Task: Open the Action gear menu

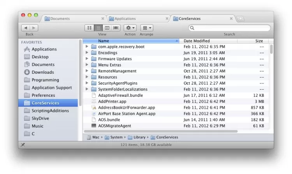Action: coord(130,28)
